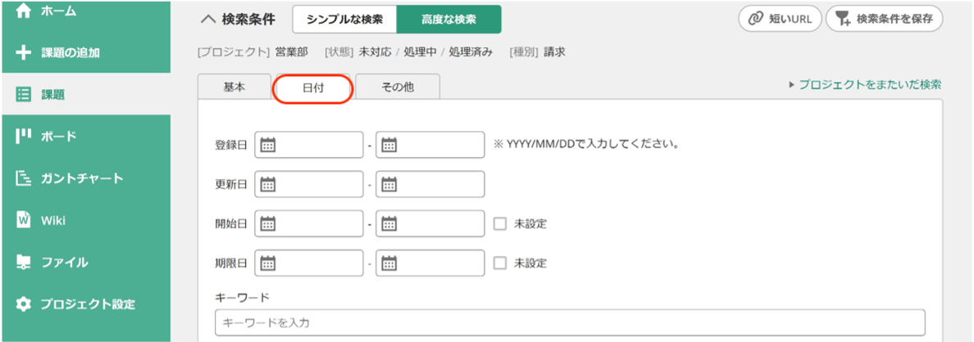Check 未設定 checkbox for 開始日
This screenshot has height=342, width=974.
[x=500, y=224]
